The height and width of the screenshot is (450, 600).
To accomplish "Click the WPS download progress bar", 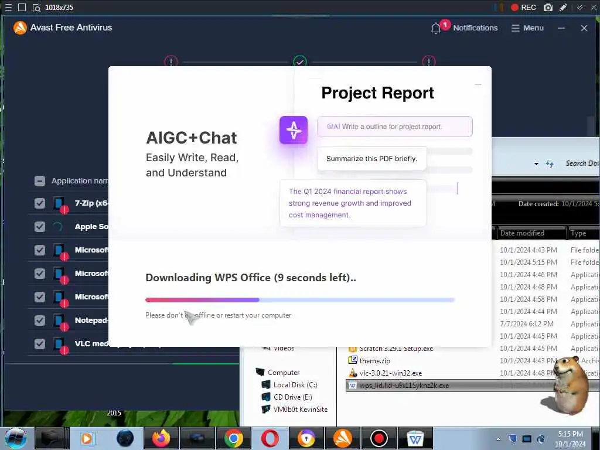I will (x=300, y=300).
